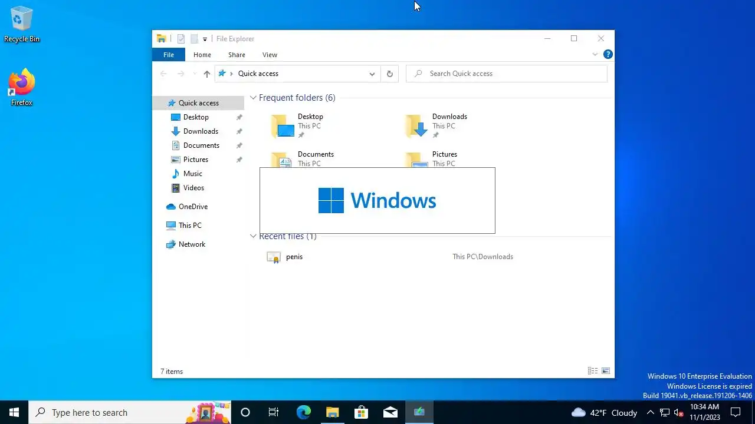Select This PC in navigation pane

(190, 226)
